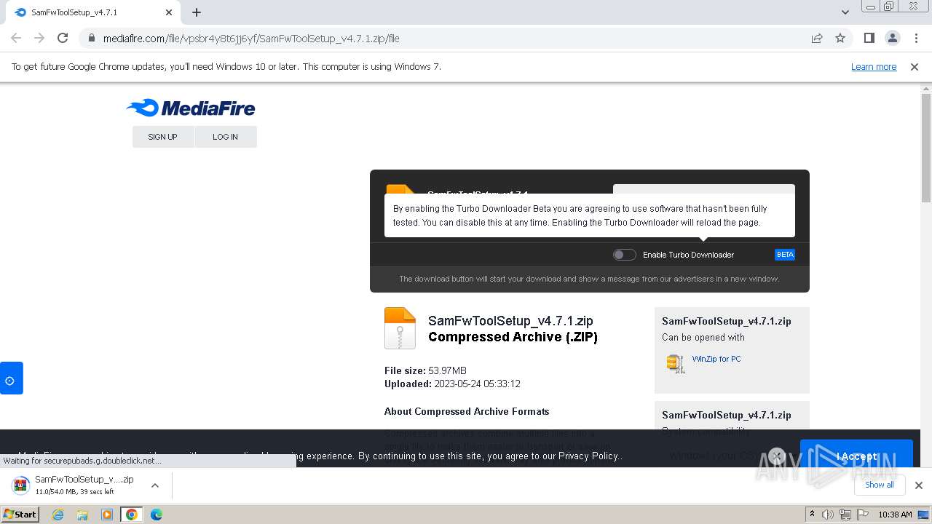Open the blue accessibility side widget
This screenshot has height=524, width=932.
point(11,378)
